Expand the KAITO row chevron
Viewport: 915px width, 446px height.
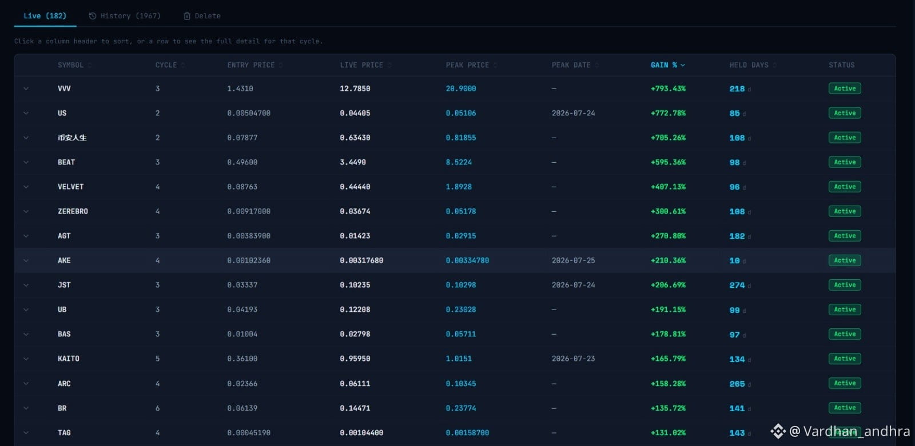click(x=26, y=359)
